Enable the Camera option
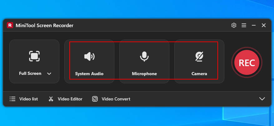 tap(199, 61)
